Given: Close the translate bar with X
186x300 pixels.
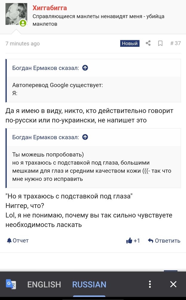Looking at the screenshot, I should (173, 284).
